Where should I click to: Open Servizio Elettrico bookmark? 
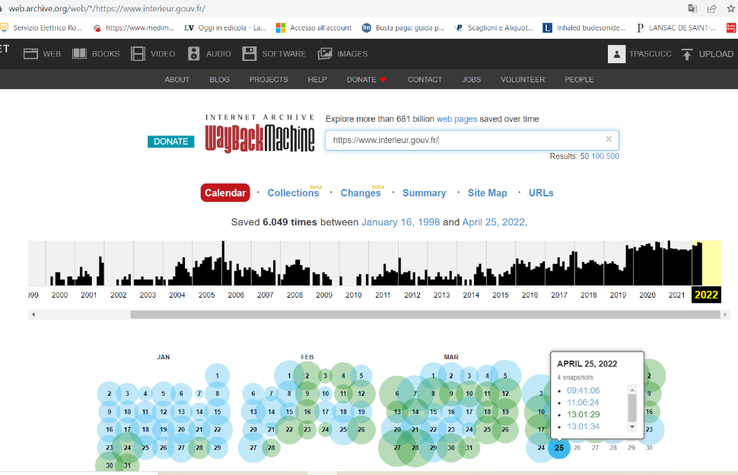click(41, 27)
